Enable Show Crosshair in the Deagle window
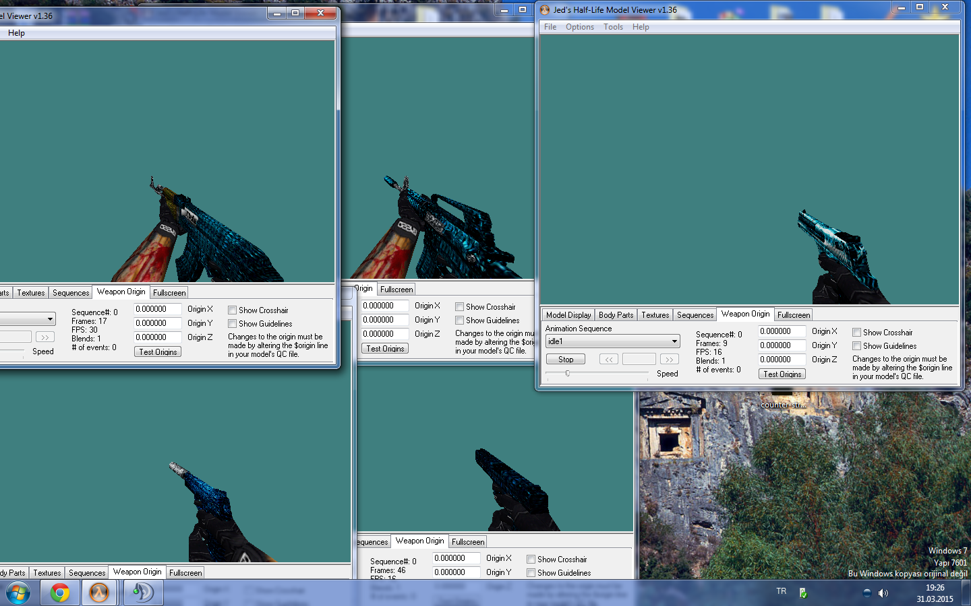 (x=856, y=333)
